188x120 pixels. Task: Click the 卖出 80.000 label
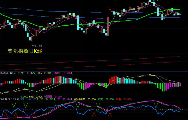(x=106, y=99)
